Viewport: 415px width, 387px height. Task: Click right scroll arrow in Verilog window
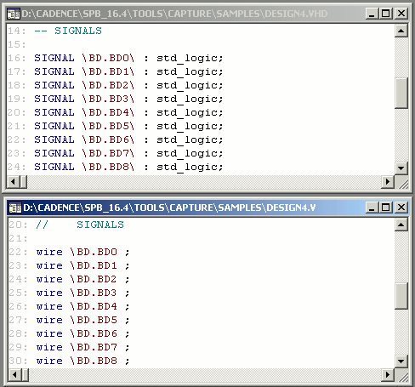click(x=388, y=375)
